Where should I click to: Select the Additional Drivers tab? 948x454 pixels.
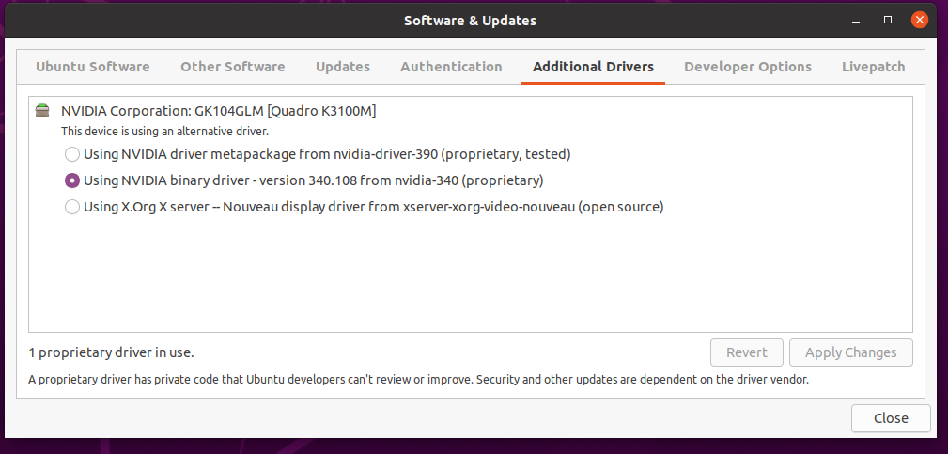tap(593, 67)
